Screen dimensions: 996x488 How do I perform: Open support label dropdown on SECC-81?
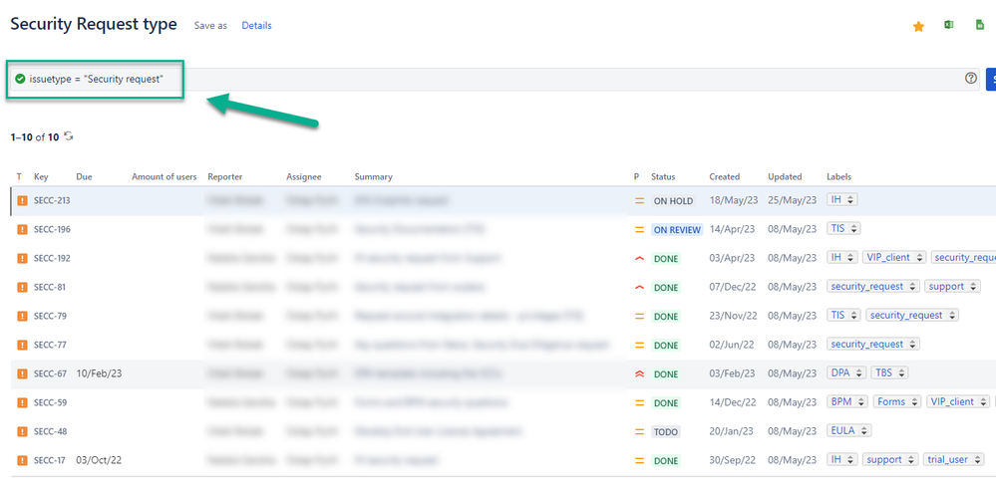[953, 286]
